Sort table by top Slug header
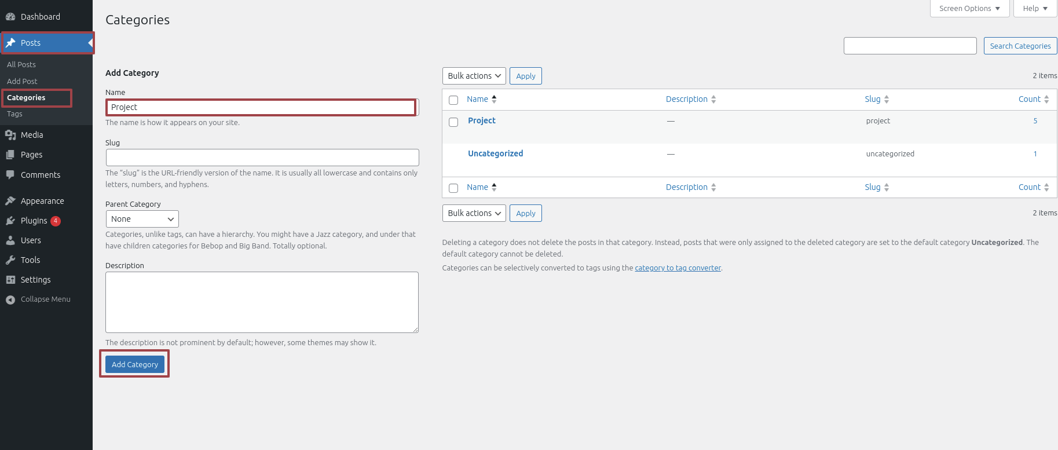This screenshot has height=450, width=1058. coord(873,99)
